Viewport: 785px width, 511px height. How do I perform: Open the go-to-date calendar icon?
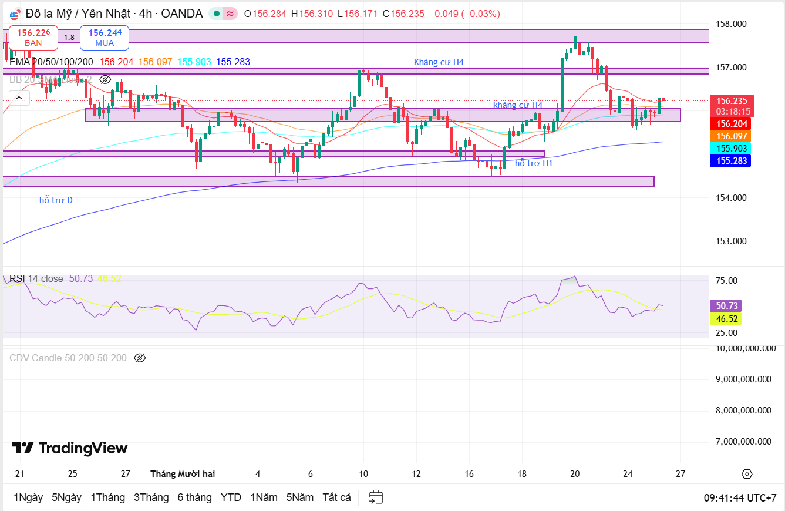(376, 497)
